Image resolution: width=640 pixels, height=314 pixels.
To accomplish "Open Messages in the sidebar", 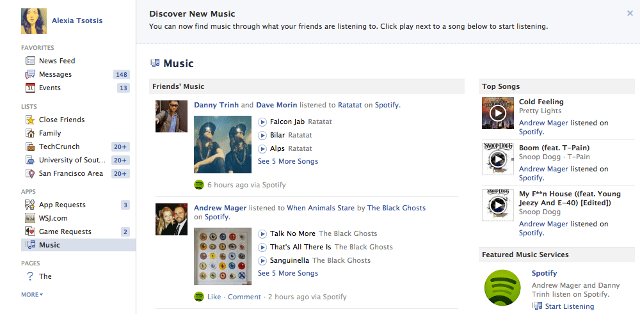I will (55, 74).
